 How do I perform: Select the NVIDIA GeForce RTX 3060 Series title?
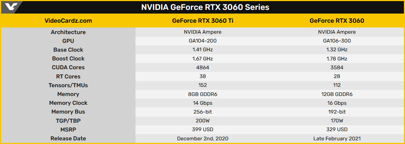tap(205, 7)
